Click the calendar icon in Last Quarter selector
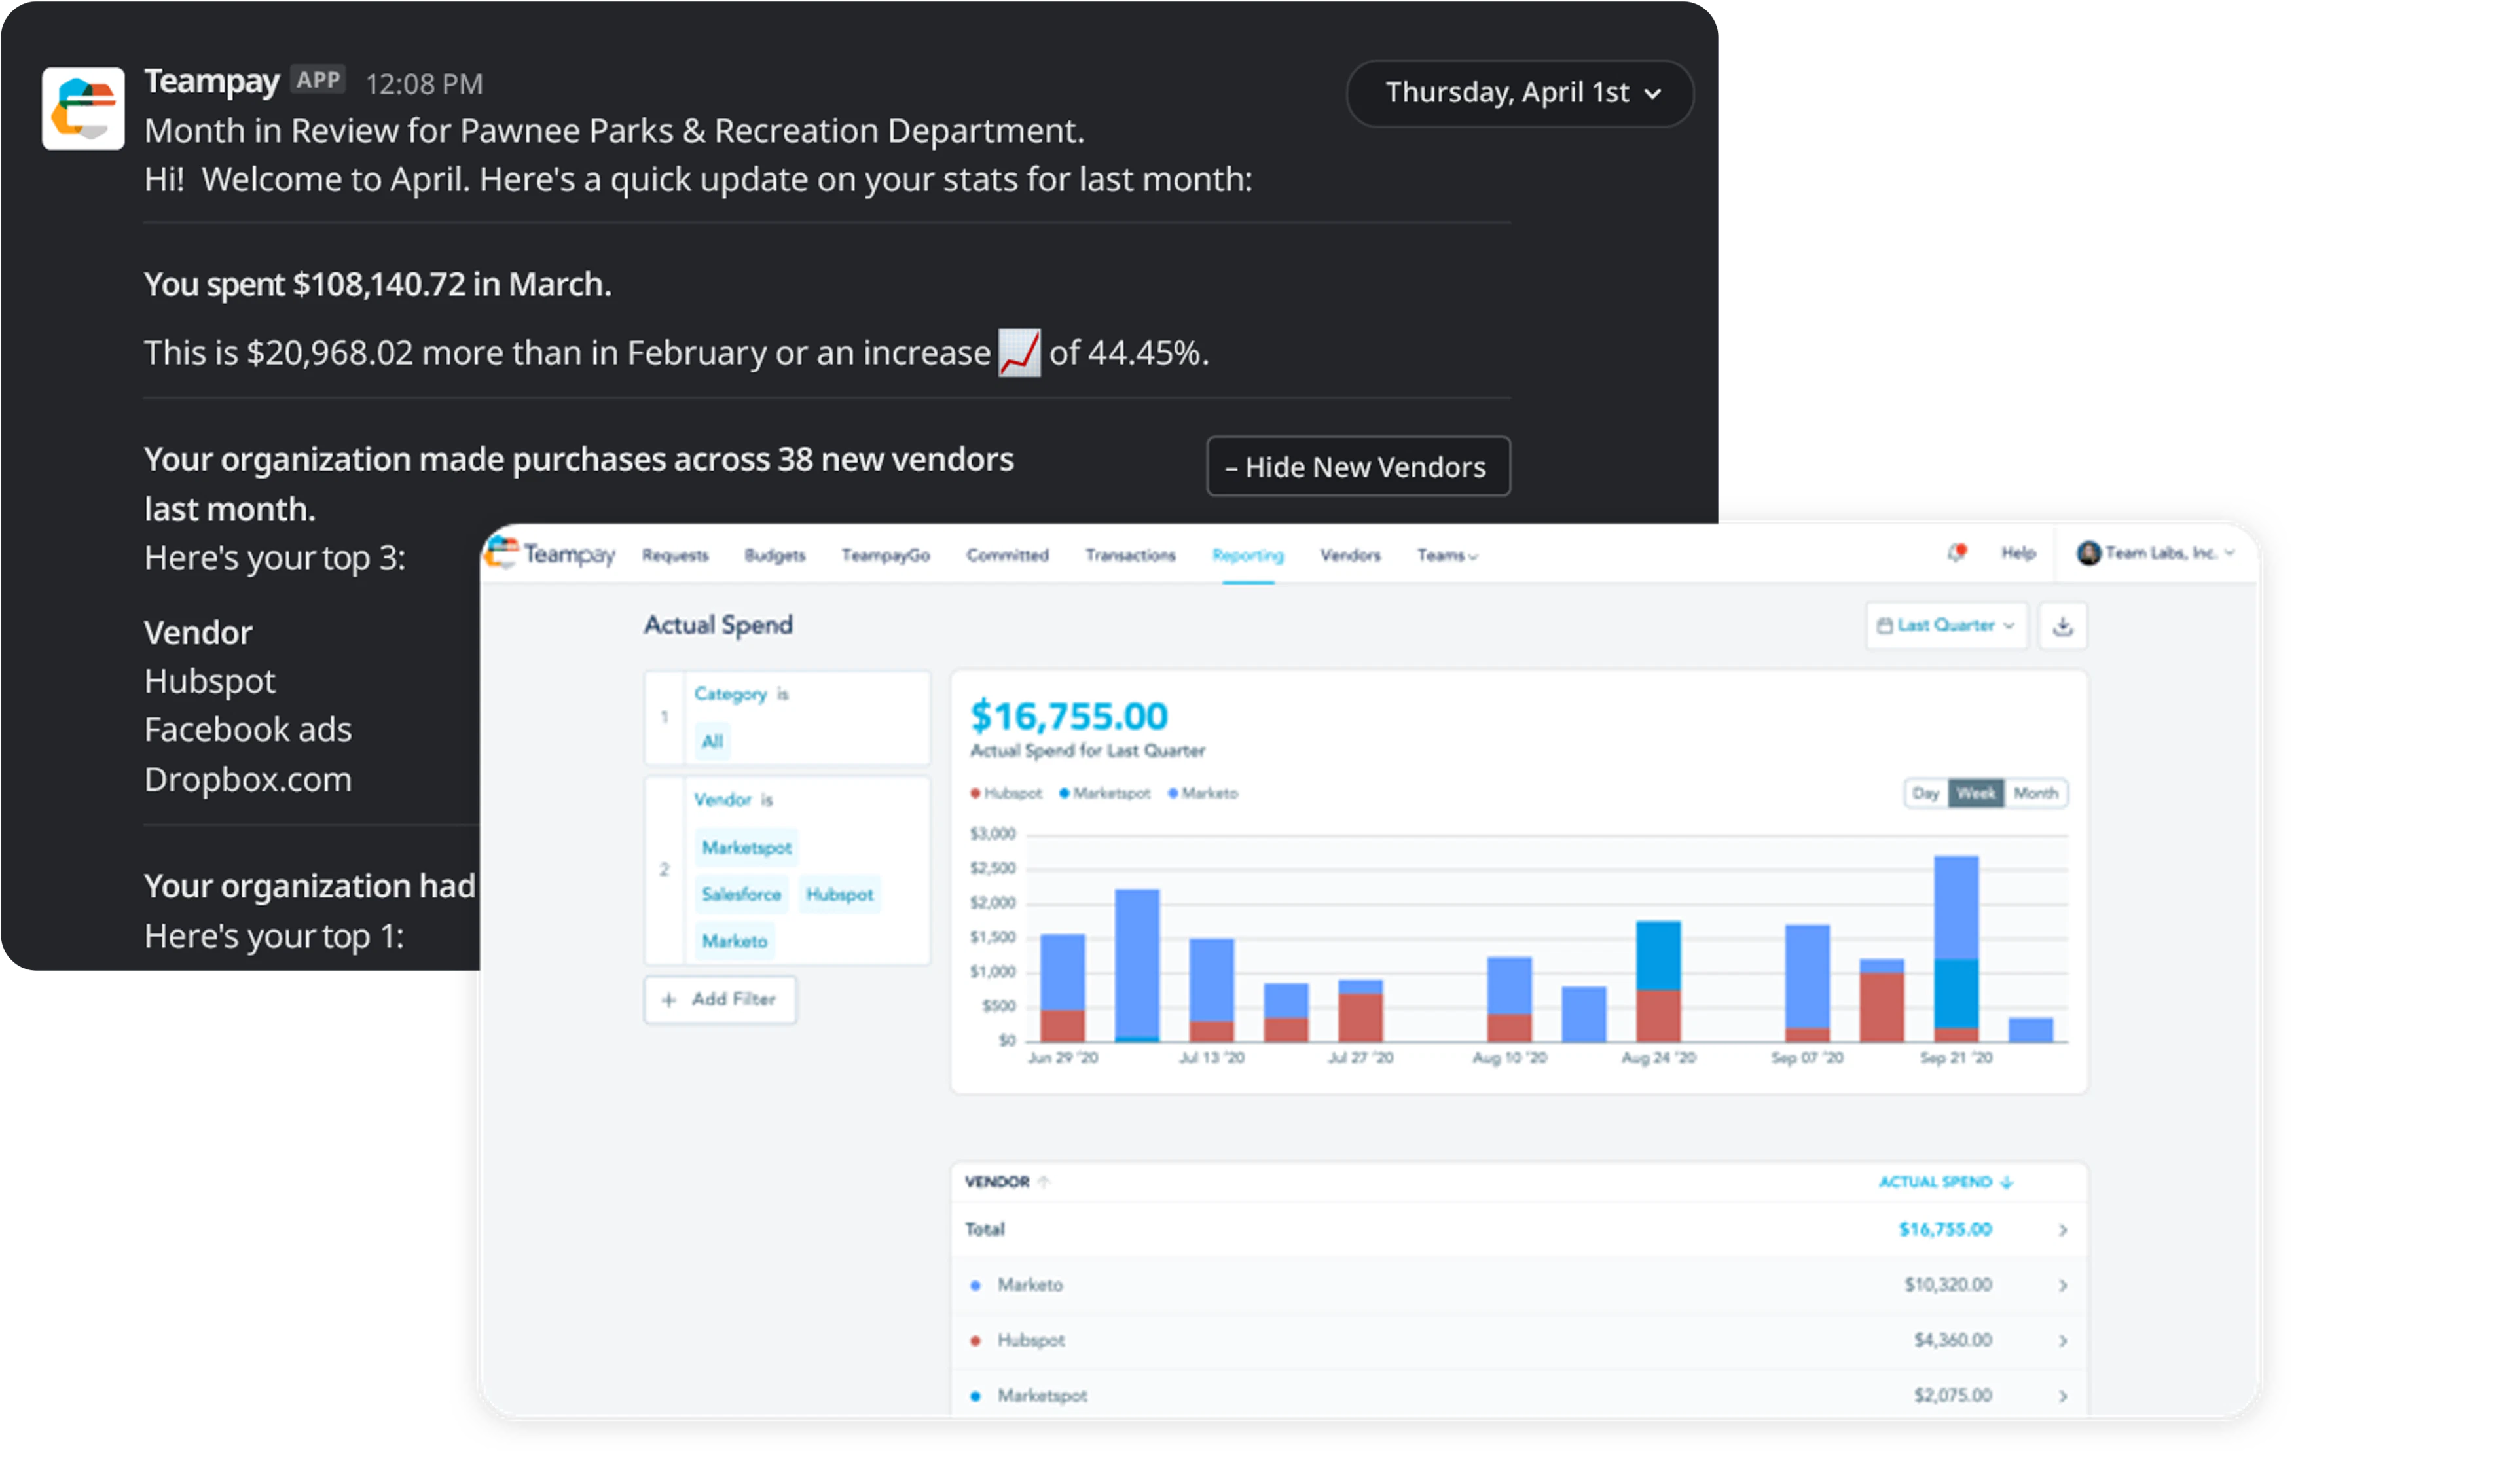 1886,625
